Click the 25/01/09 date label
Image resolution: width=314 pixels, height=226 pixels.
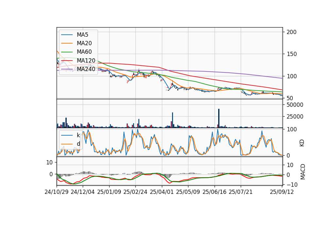(x=109, y=192)
